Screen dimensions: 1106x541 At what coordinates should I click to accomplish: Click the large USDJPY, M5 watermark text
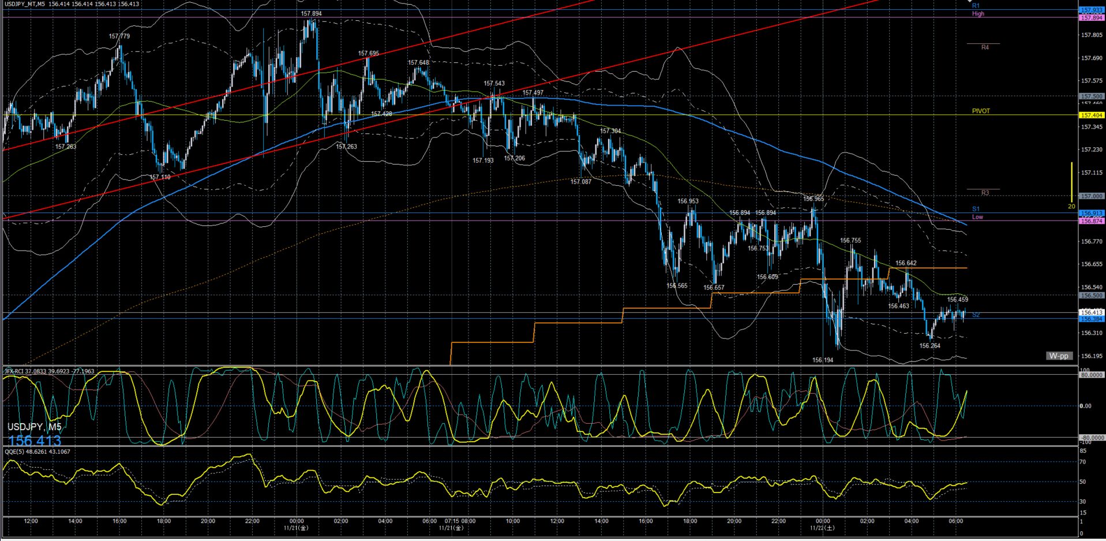click(34, 427)
